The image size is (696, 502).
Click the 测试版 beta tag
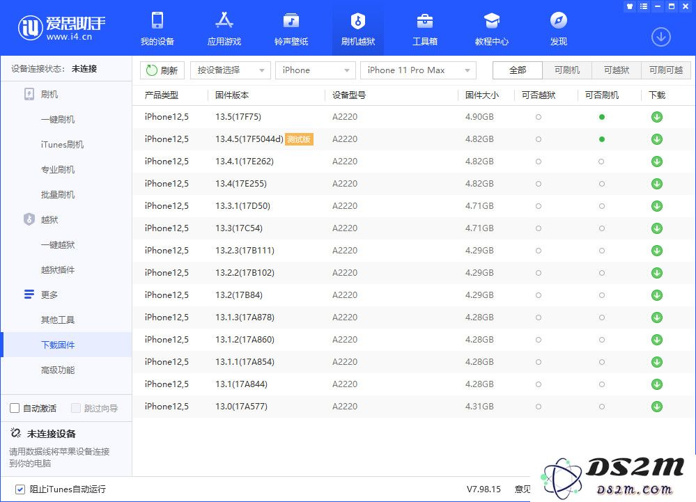point(299,139)
